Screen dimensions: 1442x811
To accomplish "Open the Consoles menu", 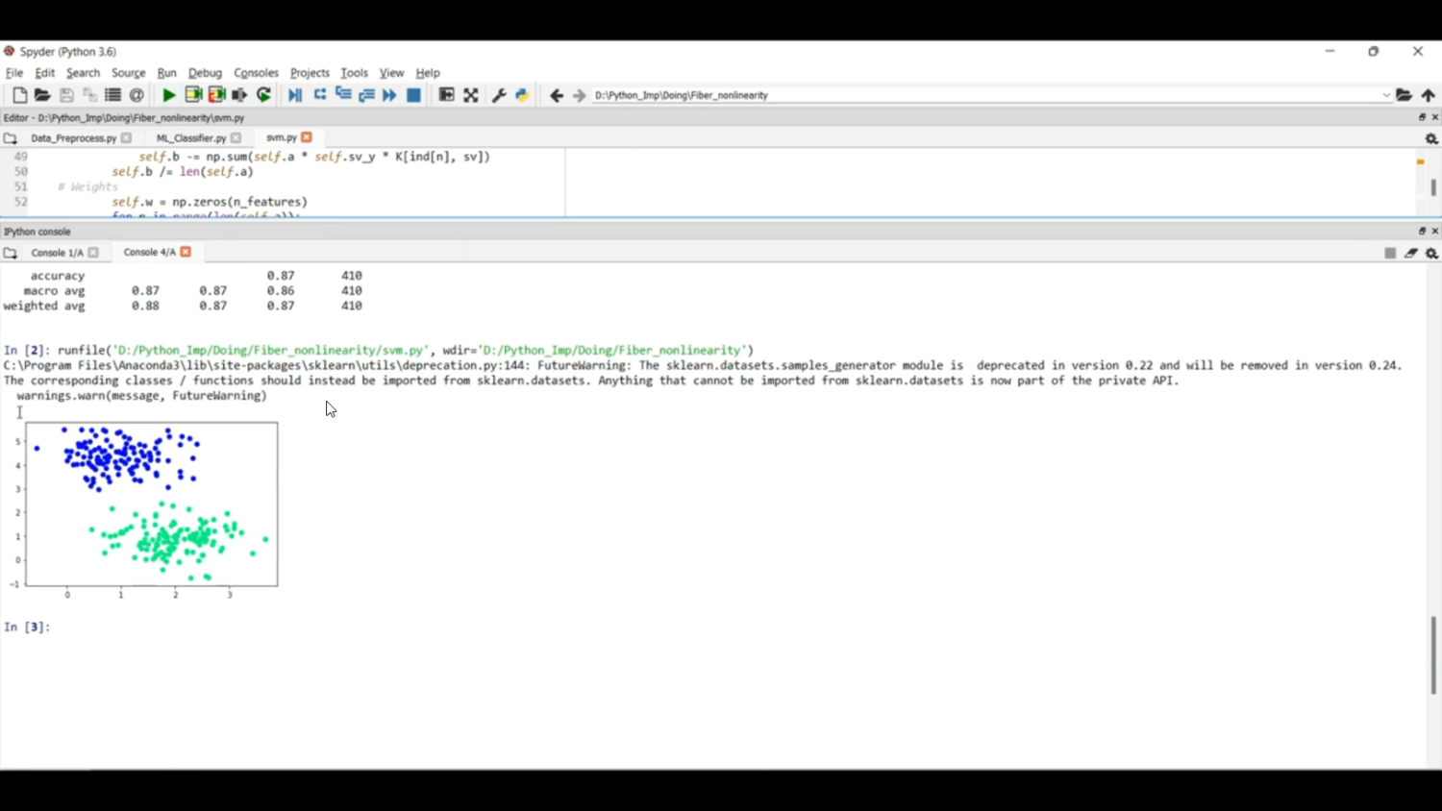I will click(x=256, y=73).
